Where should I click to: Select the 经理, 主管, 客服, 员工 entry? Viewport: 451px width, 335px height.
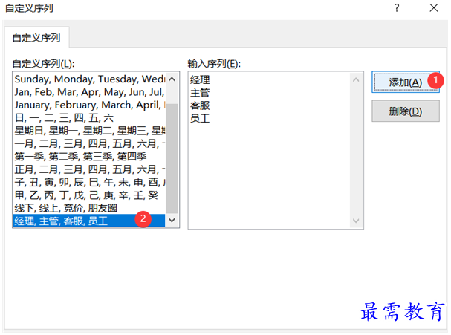pos(89,221)
